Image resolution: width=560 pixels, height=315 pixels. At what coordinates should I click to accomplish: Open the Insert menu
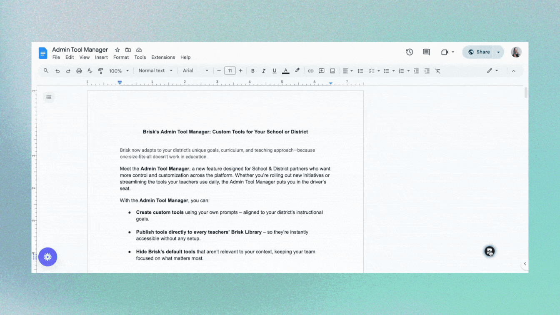pos(101,57)
